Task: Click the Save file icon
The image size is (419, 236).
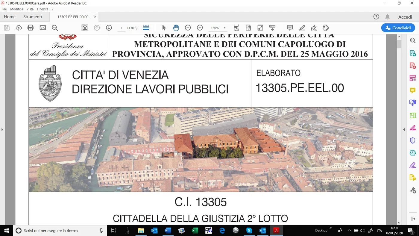Action: (7, 28)
